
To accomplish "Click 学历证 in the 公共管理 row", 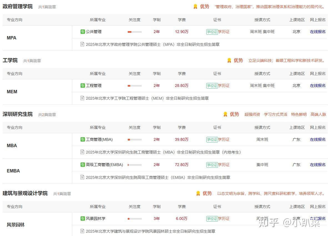I will pos(224,32).
